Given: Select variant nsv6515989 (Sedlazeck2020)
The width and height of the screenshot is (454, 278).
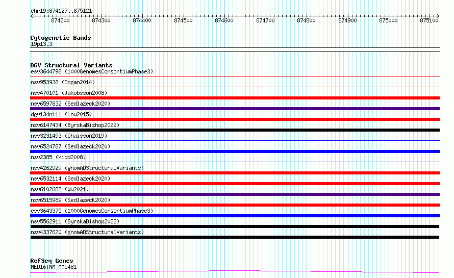Looking at the screenshot, I should pyautogui.click(x=70, y=200).
